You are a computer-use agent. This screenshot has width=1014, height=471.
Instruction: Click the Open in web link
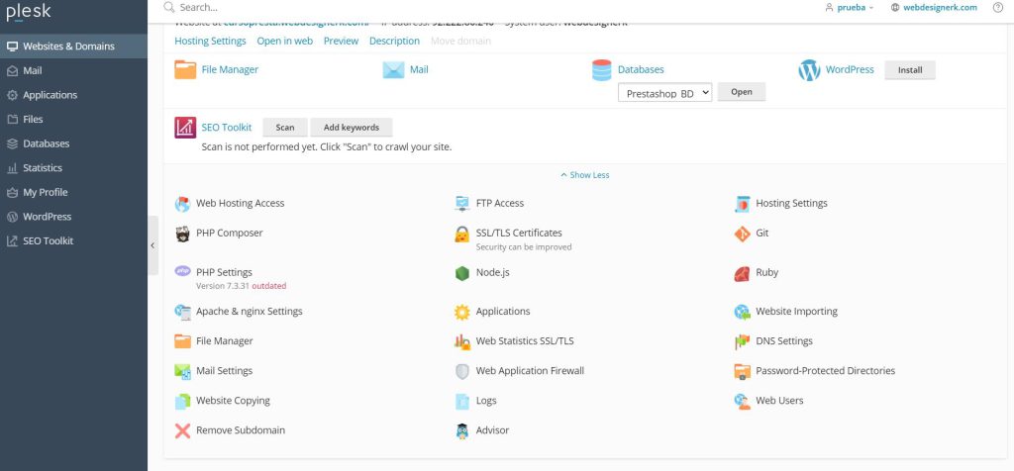[x=284, y=41]
